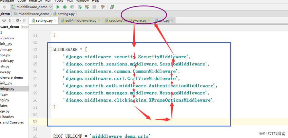Select apps.py in project tree
Viewport: 288px width, 138px height.
pyautogui.click(x=5, y=55)
